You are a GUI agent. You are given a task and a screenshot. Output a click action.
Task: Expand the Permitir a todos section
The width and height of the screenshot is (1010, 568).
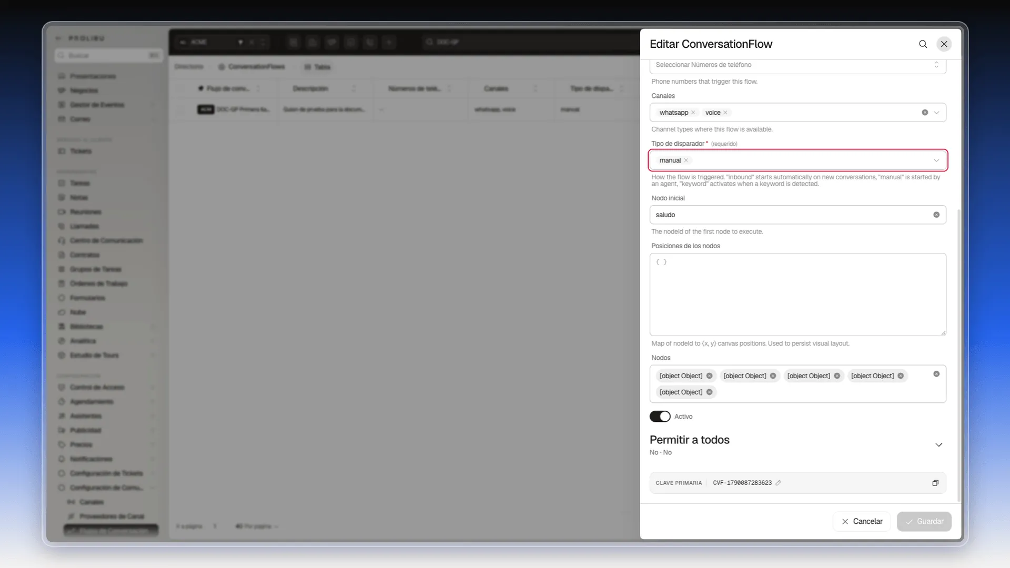(939, 445)
